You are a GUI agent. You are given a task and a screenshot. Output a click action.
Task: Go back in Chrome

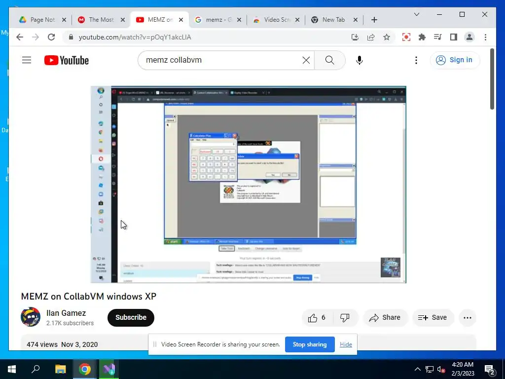pos(20,37)
